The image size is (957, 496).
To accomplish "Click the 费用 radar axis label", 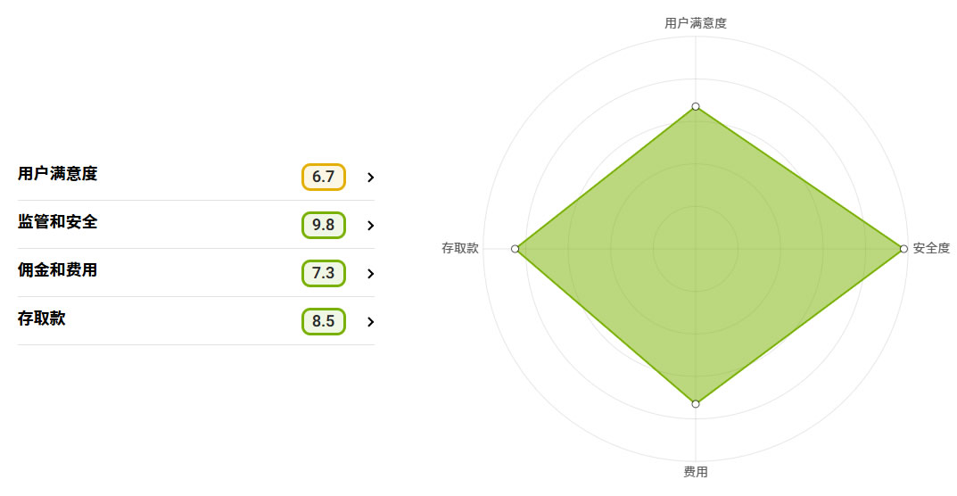I will 696,472.
